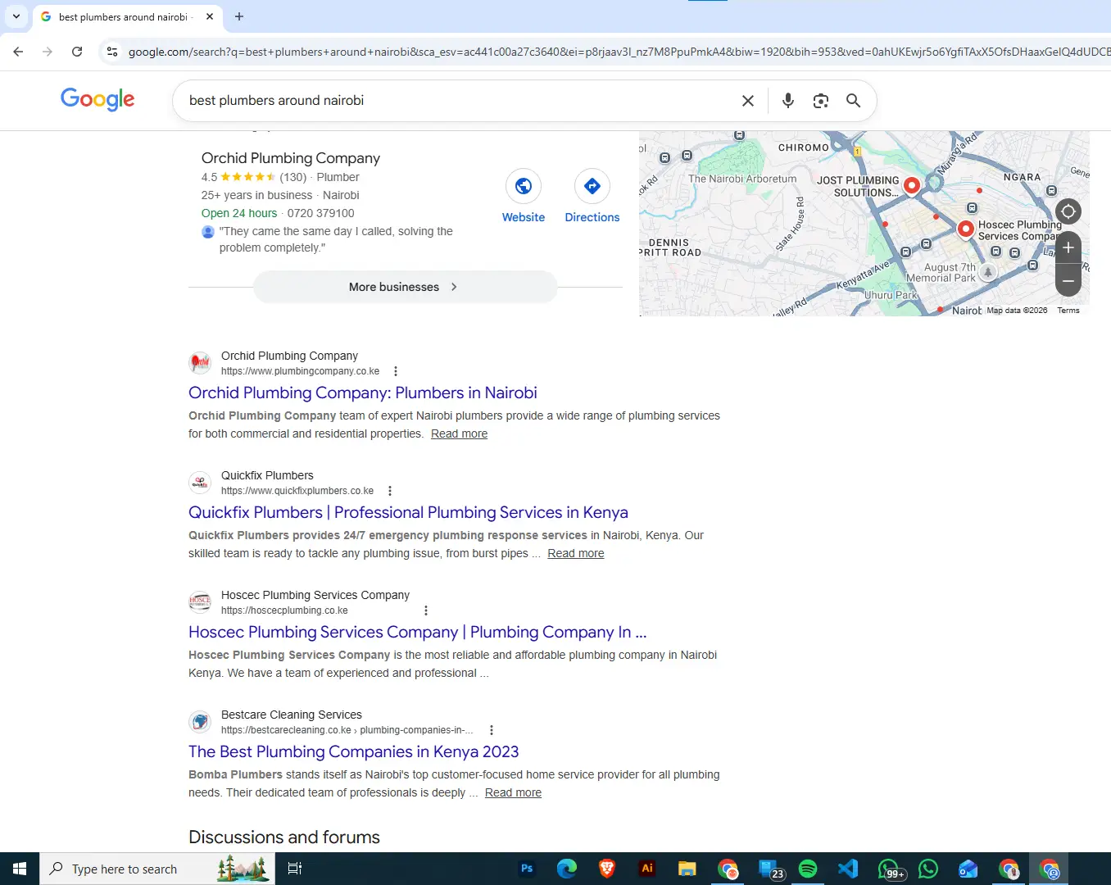Open more options for Quickfix Plumbers result
Viewport: 1111px width, 885px height.
pos(390,491)
